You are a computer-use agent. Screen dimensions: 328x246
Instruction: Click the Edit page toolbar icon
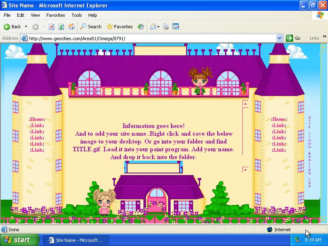[x=176, y=27]
